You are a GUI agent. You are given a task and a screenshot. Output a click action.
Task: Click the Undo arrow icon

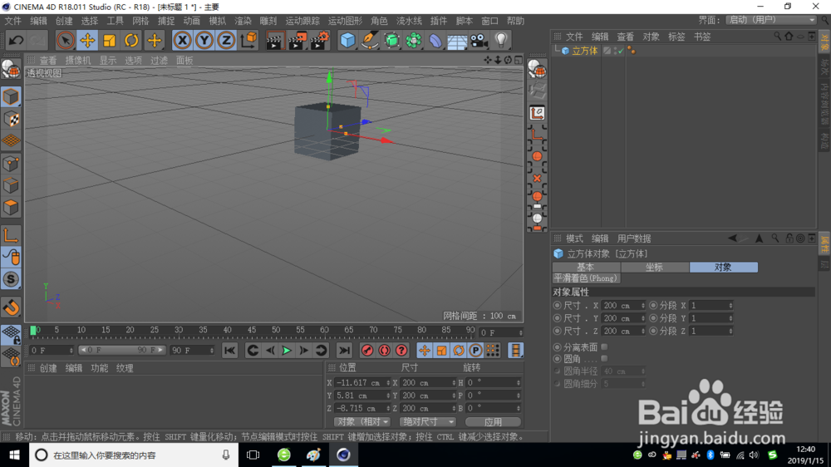[16, 40]
